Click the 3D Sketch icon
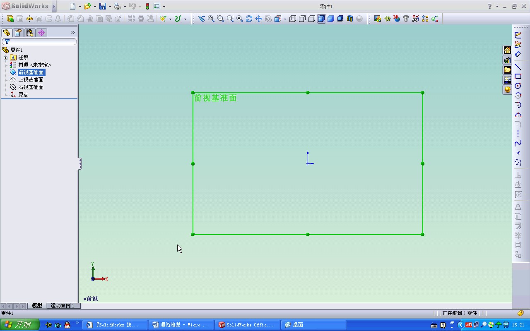The height and width of the screenshot is (331, 530). click(518, 44)
